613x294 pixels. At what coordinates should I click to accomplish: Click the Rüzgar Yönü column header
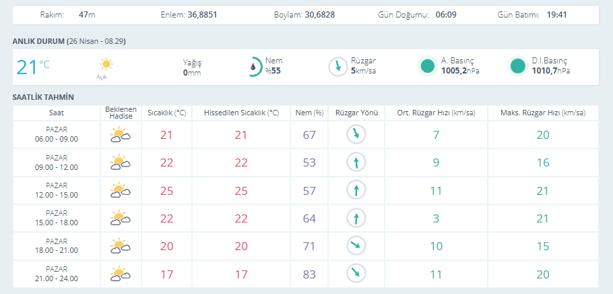coord(357,113)
